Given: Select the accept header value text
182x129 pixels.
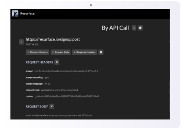Looking at the screenshot, I should 66,71.
